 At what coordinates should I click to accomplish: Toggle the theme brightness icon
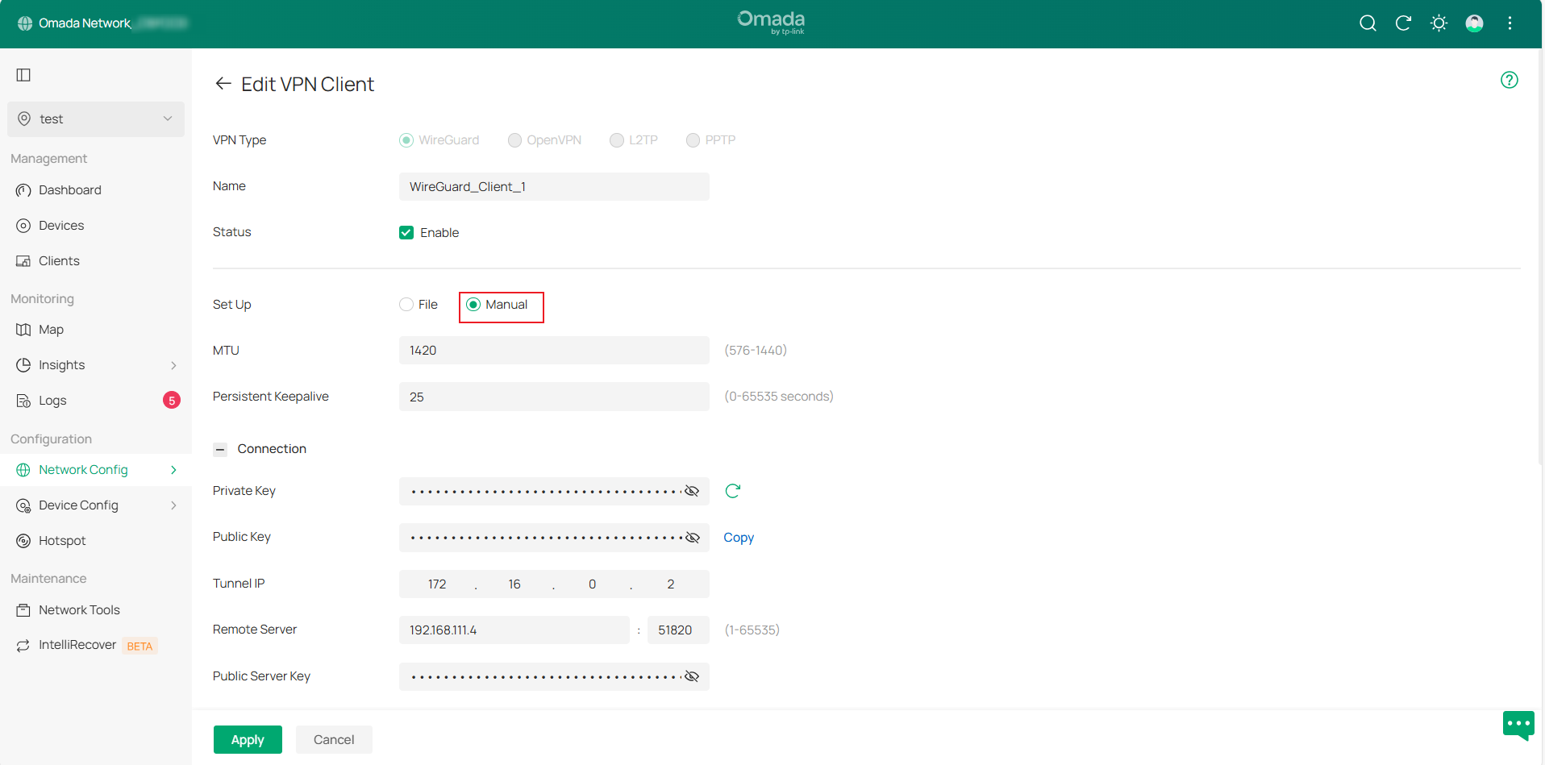(1439, 23)
